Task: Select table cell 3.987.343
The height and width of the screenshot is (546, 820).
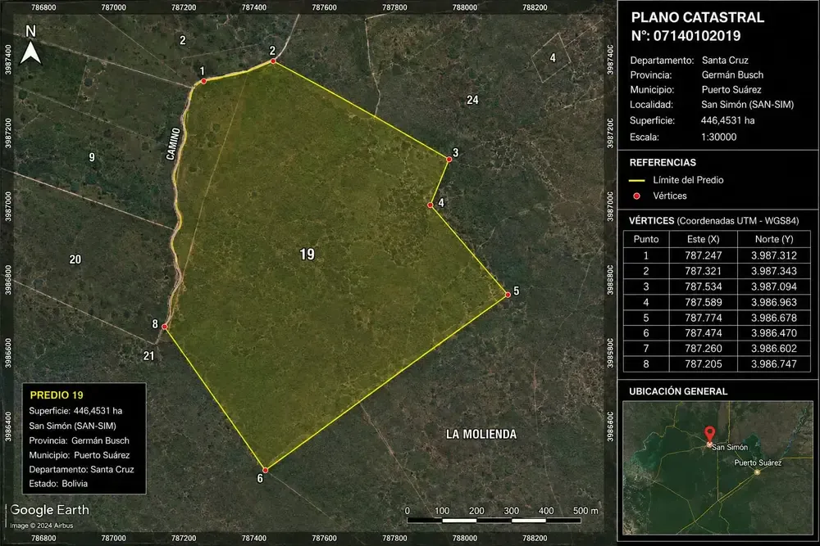Action: [x=774, y=271]
